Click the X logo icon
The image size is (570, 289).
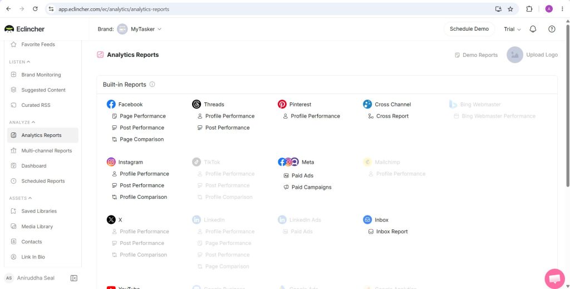pos(111,220)
